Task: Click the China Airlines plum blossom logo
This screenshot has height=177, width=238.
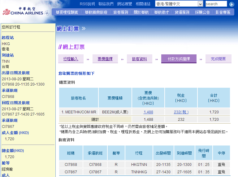Action: tap(6, 13)
